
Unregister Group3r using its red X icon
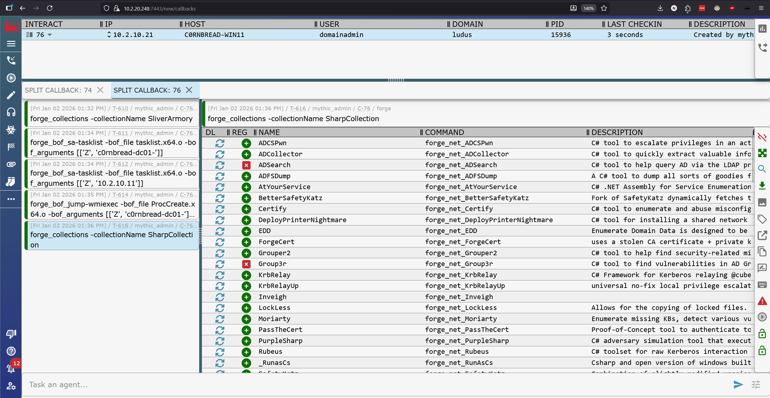click(246, 264)
